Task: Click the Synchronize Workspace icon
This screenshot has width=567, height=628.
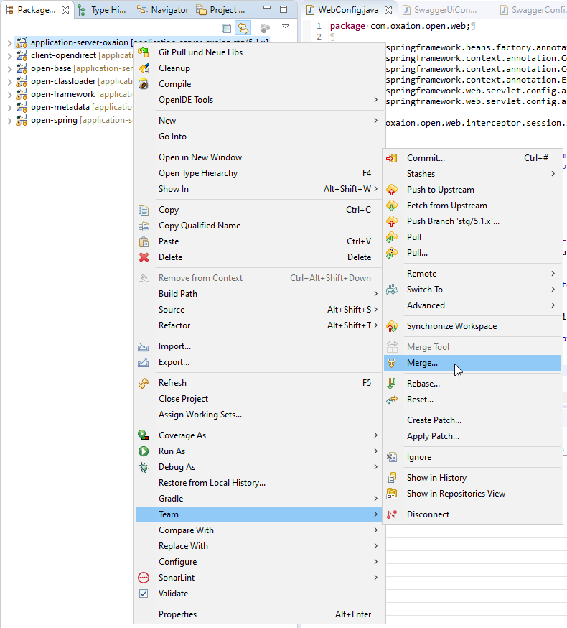Action: [x=392, y=326]
